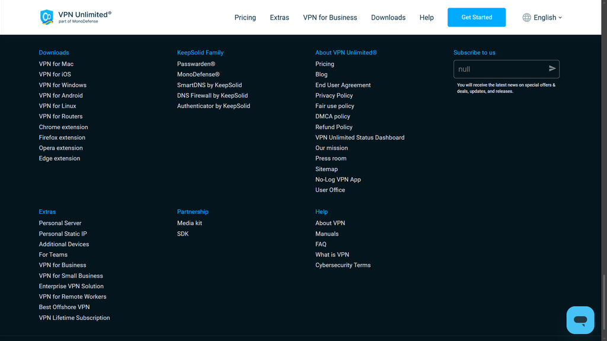Open footer Pricing link under About
Viewport: 607px width, 341px height.
(325, 64)
